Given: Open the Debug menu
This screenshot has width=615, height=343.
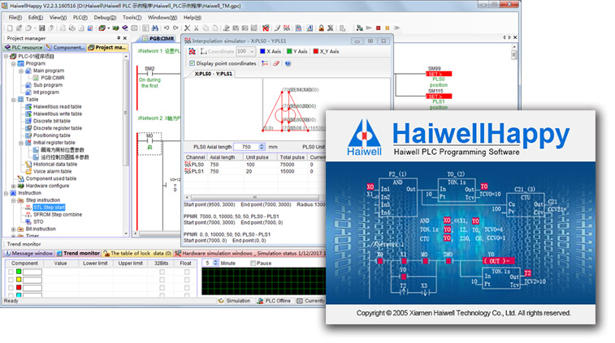Looking at the screenshot, I should pos(103,16).
